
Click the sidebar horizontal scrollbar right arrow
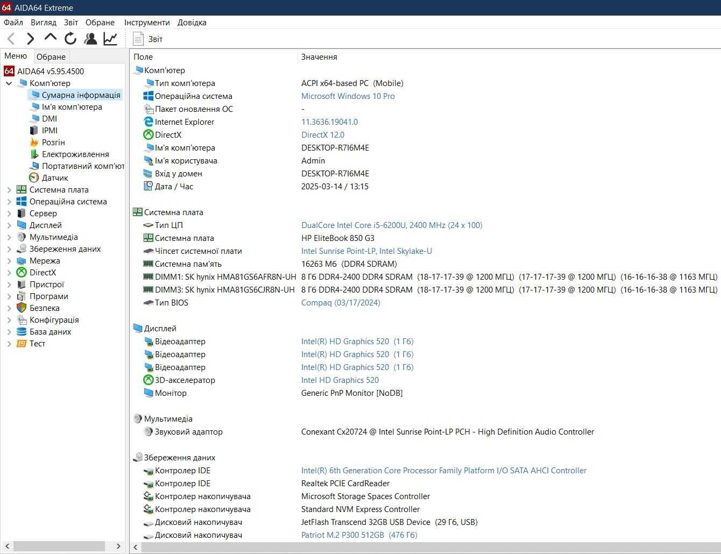point(118,546)
